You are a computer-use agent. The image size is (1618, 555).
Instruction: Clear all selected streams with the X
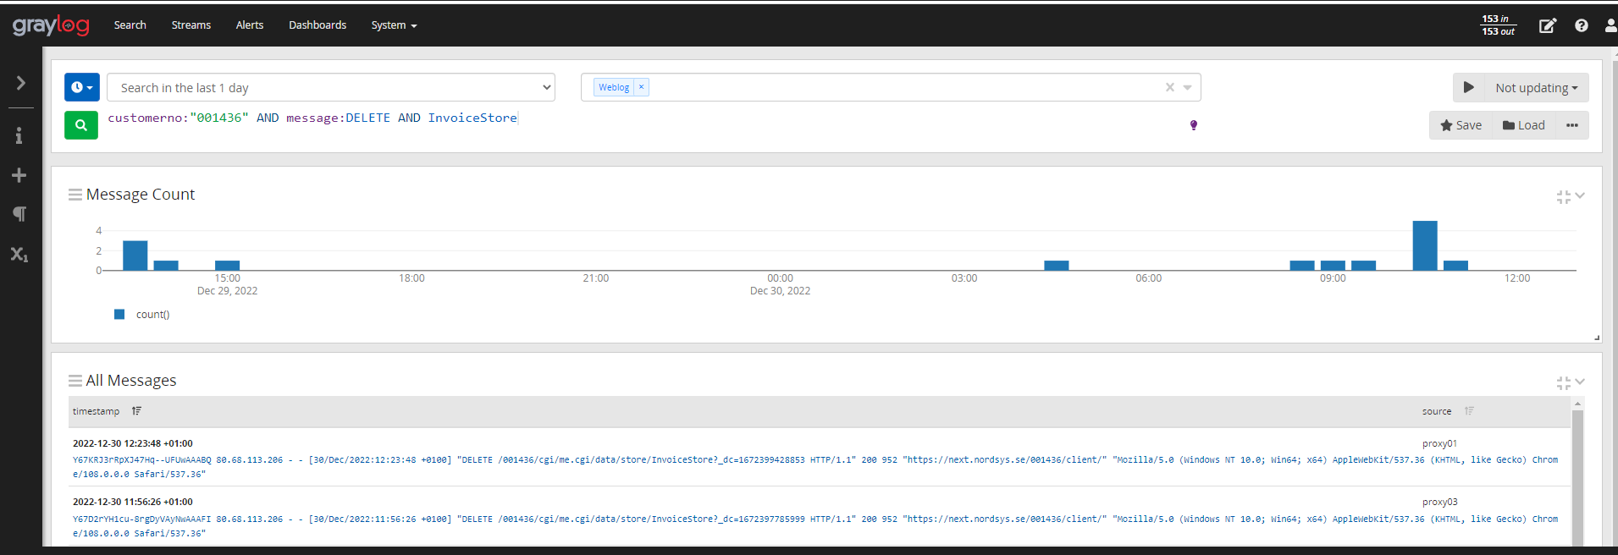pos(1169,87)
